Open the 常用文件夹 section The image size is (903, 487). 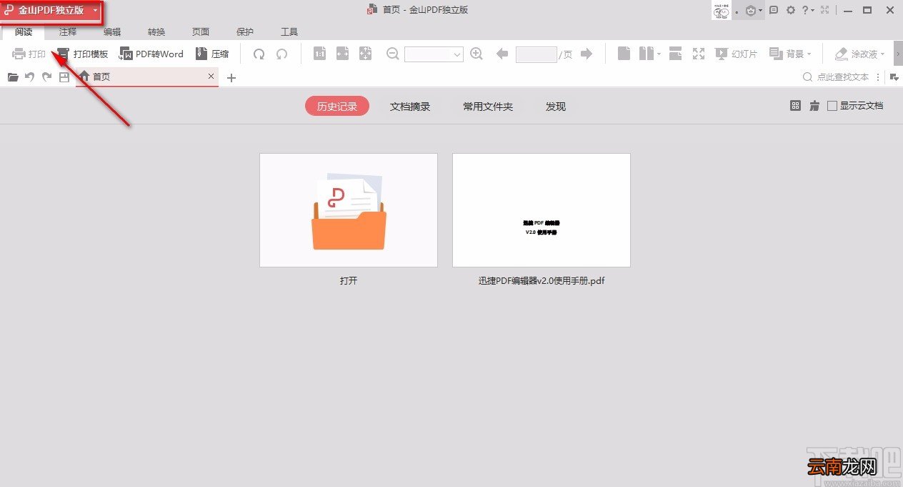[488, 107]
